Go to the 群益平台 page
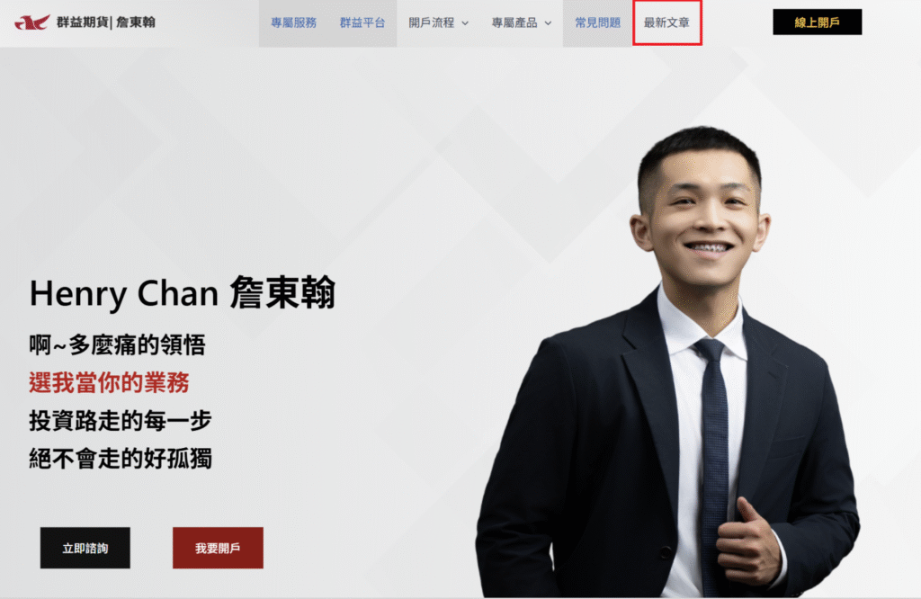The height and width of the screenshot is (599, 921). [x=362, y=22]
